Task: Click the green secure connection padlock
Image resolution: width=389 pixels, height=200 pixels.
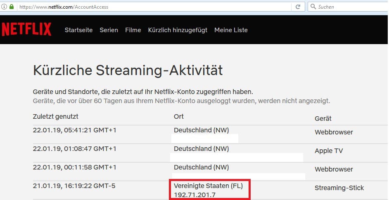Action: pyautogui.click(x=12, y=7)
